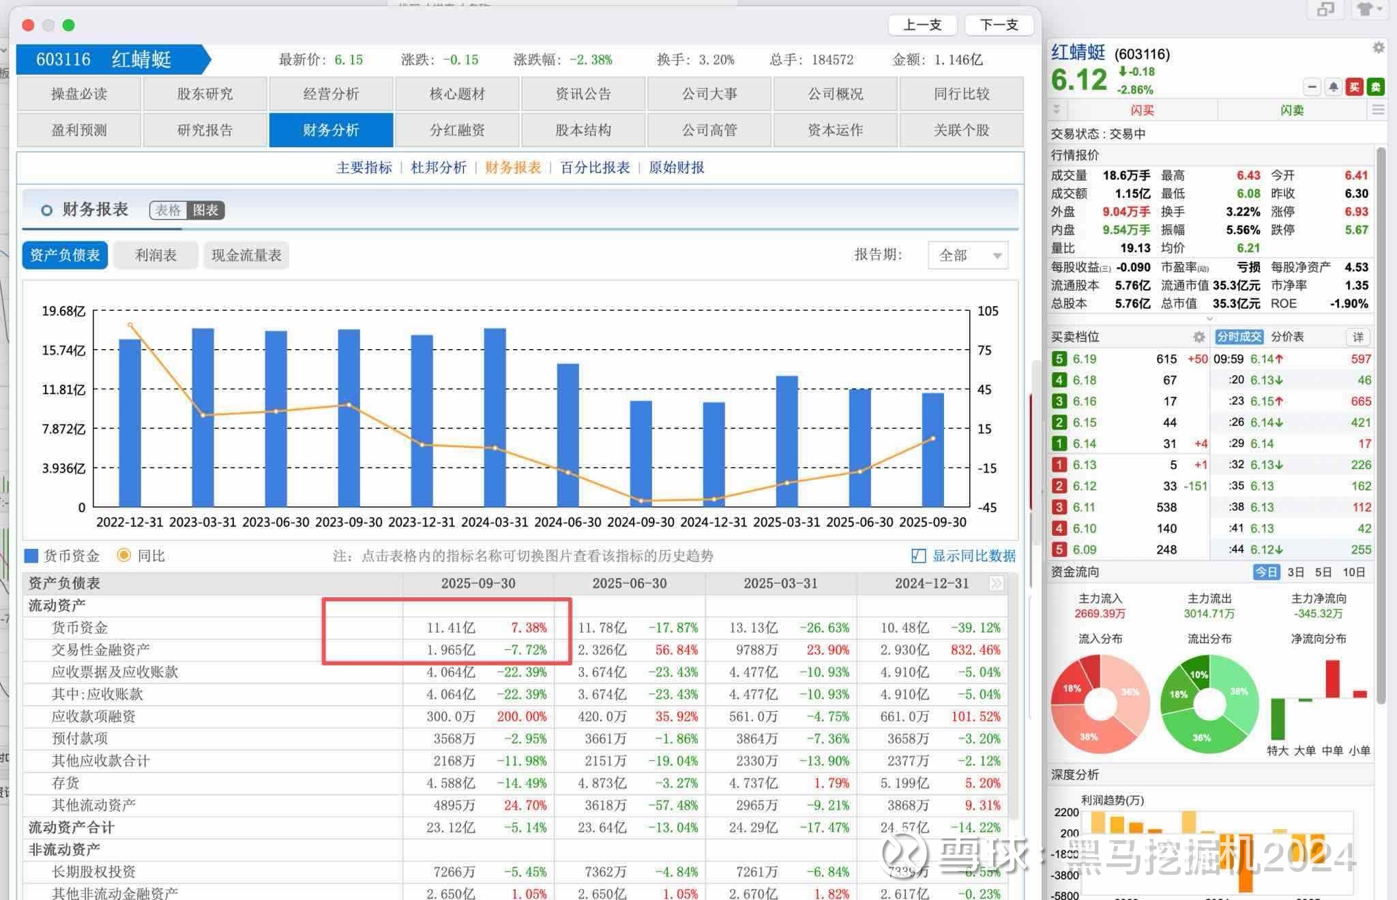Click the green 卖 sell icon
1397x900 pixels.
coord(1376,87)
